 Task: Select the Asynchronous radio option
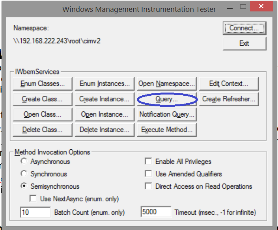24,161
